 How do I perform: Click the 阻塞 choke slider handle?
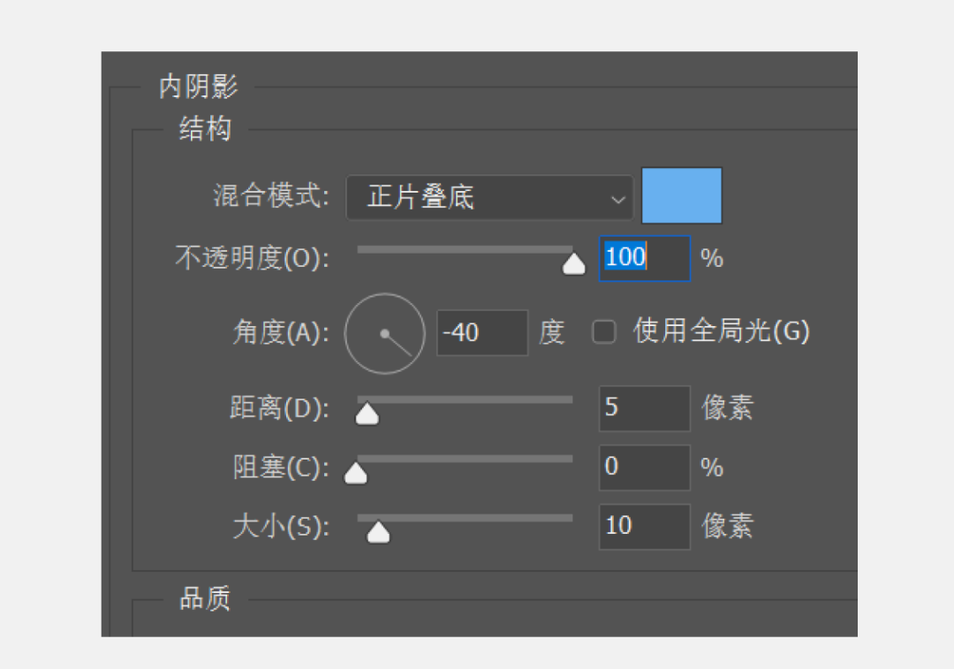(355, 473)
